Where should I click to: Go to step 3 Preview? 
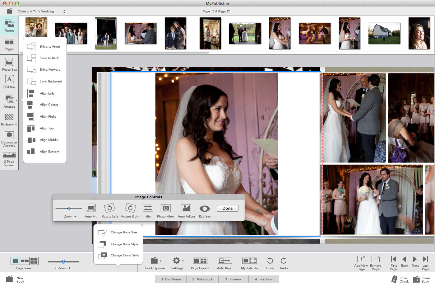point(233,279)
